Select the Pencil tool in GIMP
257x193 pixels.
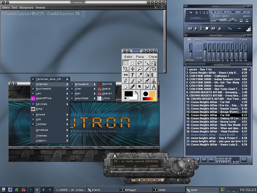click(x=126, y=81)
